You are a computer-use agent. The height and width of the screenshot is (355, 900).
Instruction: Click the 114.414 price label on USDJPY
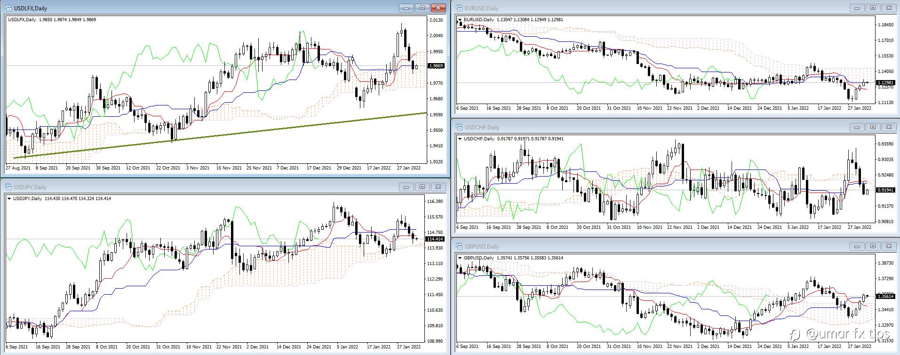(x=435, y=239)
